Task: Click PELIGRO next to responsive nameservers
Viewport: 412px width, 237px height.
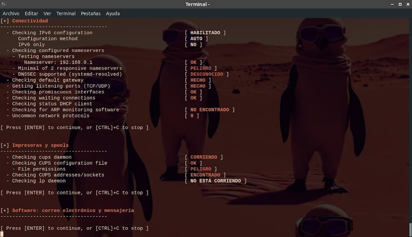Action: 201,68
